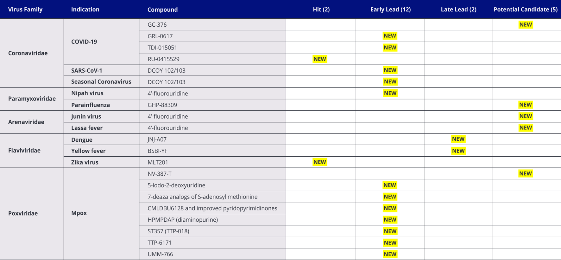This screenshot has width=561, height=260.
Task: Click the RU-0415529 compound name
Action: [163, 59]
